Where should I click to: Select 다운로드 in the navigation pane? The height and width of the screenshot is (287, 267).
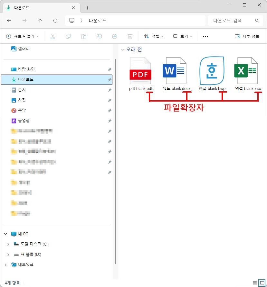click(x=57, y=80)
